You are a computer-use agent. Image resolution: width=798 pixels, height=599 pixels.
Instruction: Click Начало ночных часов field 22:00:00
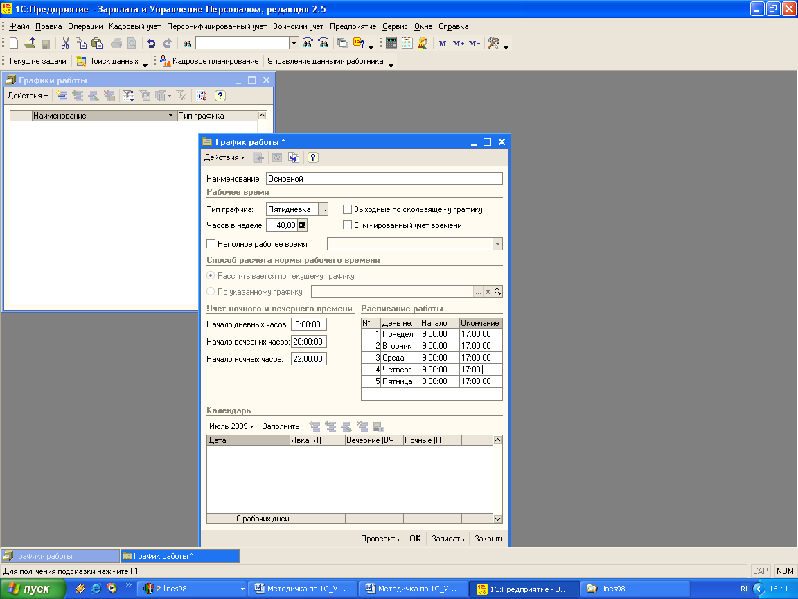click(x=308, y=359)
